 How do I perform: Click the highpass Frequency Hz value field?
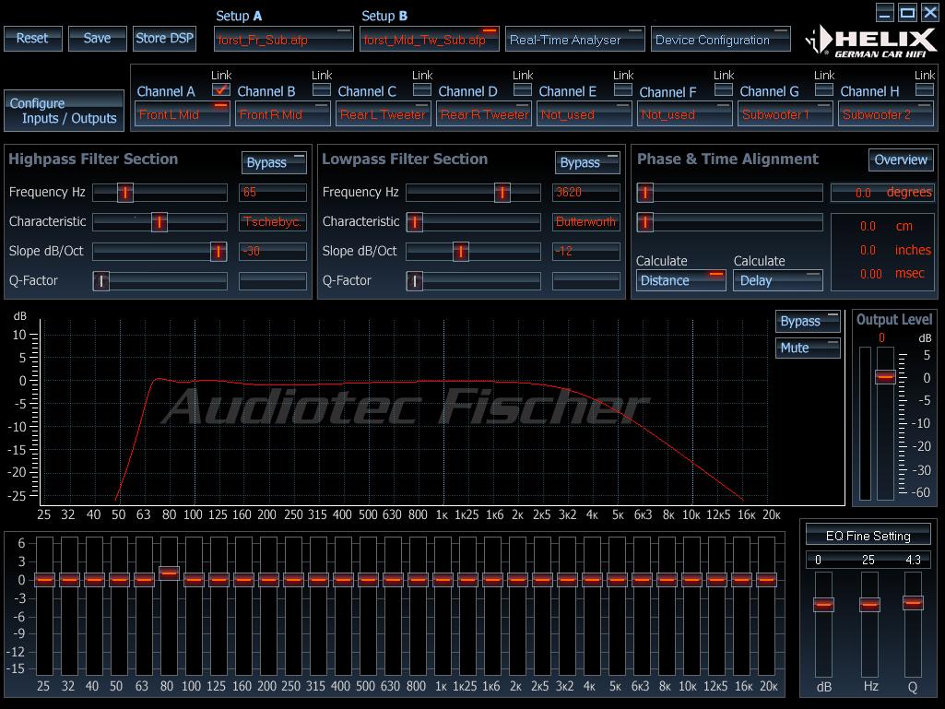coord(272,193)
